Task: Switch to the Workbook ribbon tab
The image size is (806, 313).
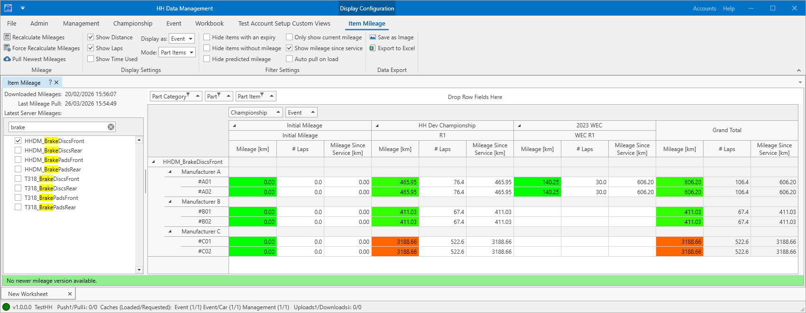Action: [x=209, y=23]
